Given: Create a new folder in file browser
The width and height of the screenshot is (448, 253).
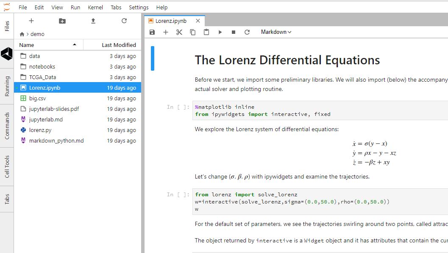Looking at the screenshot, I should pyautogui.click(x=62, y=20).
